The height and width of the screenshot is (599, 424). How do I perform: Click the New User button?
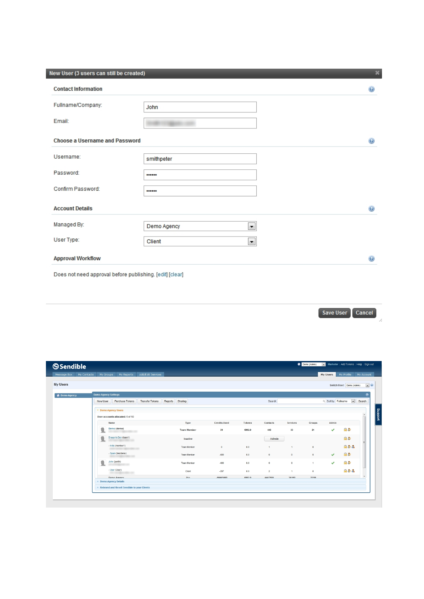coord(103,401)
